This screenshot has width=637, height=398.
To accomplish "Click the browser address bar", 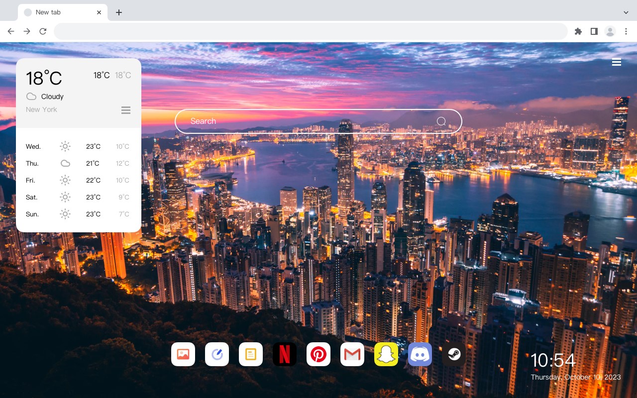I will (x=311, y=31).
